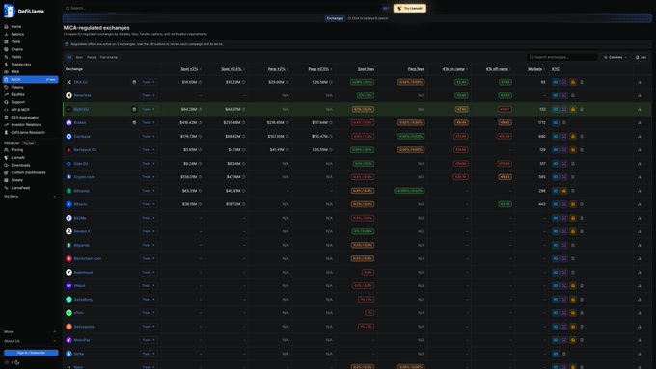This screenshot has width=656, height=369.
Task: Expand the Old Menu section
Action: point(30,196)
